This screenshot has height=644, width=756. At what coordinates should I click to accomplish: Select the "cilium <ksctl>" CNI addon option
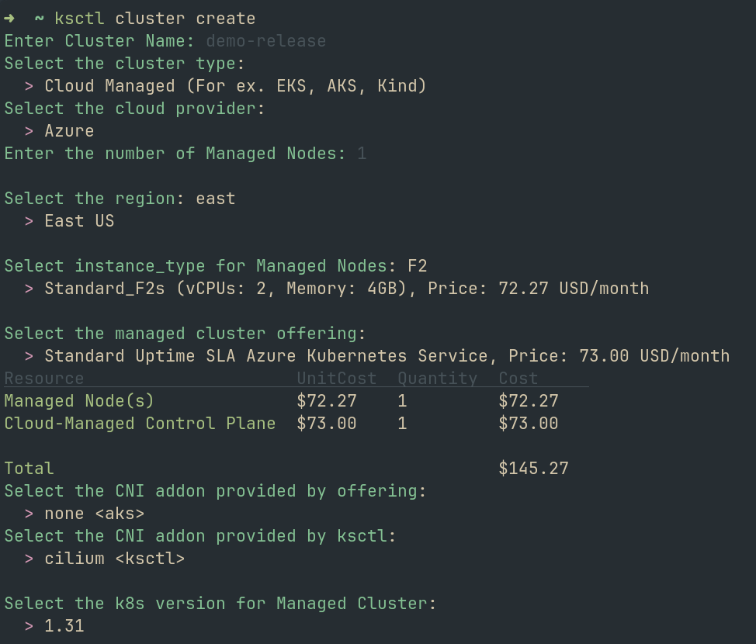114,558
